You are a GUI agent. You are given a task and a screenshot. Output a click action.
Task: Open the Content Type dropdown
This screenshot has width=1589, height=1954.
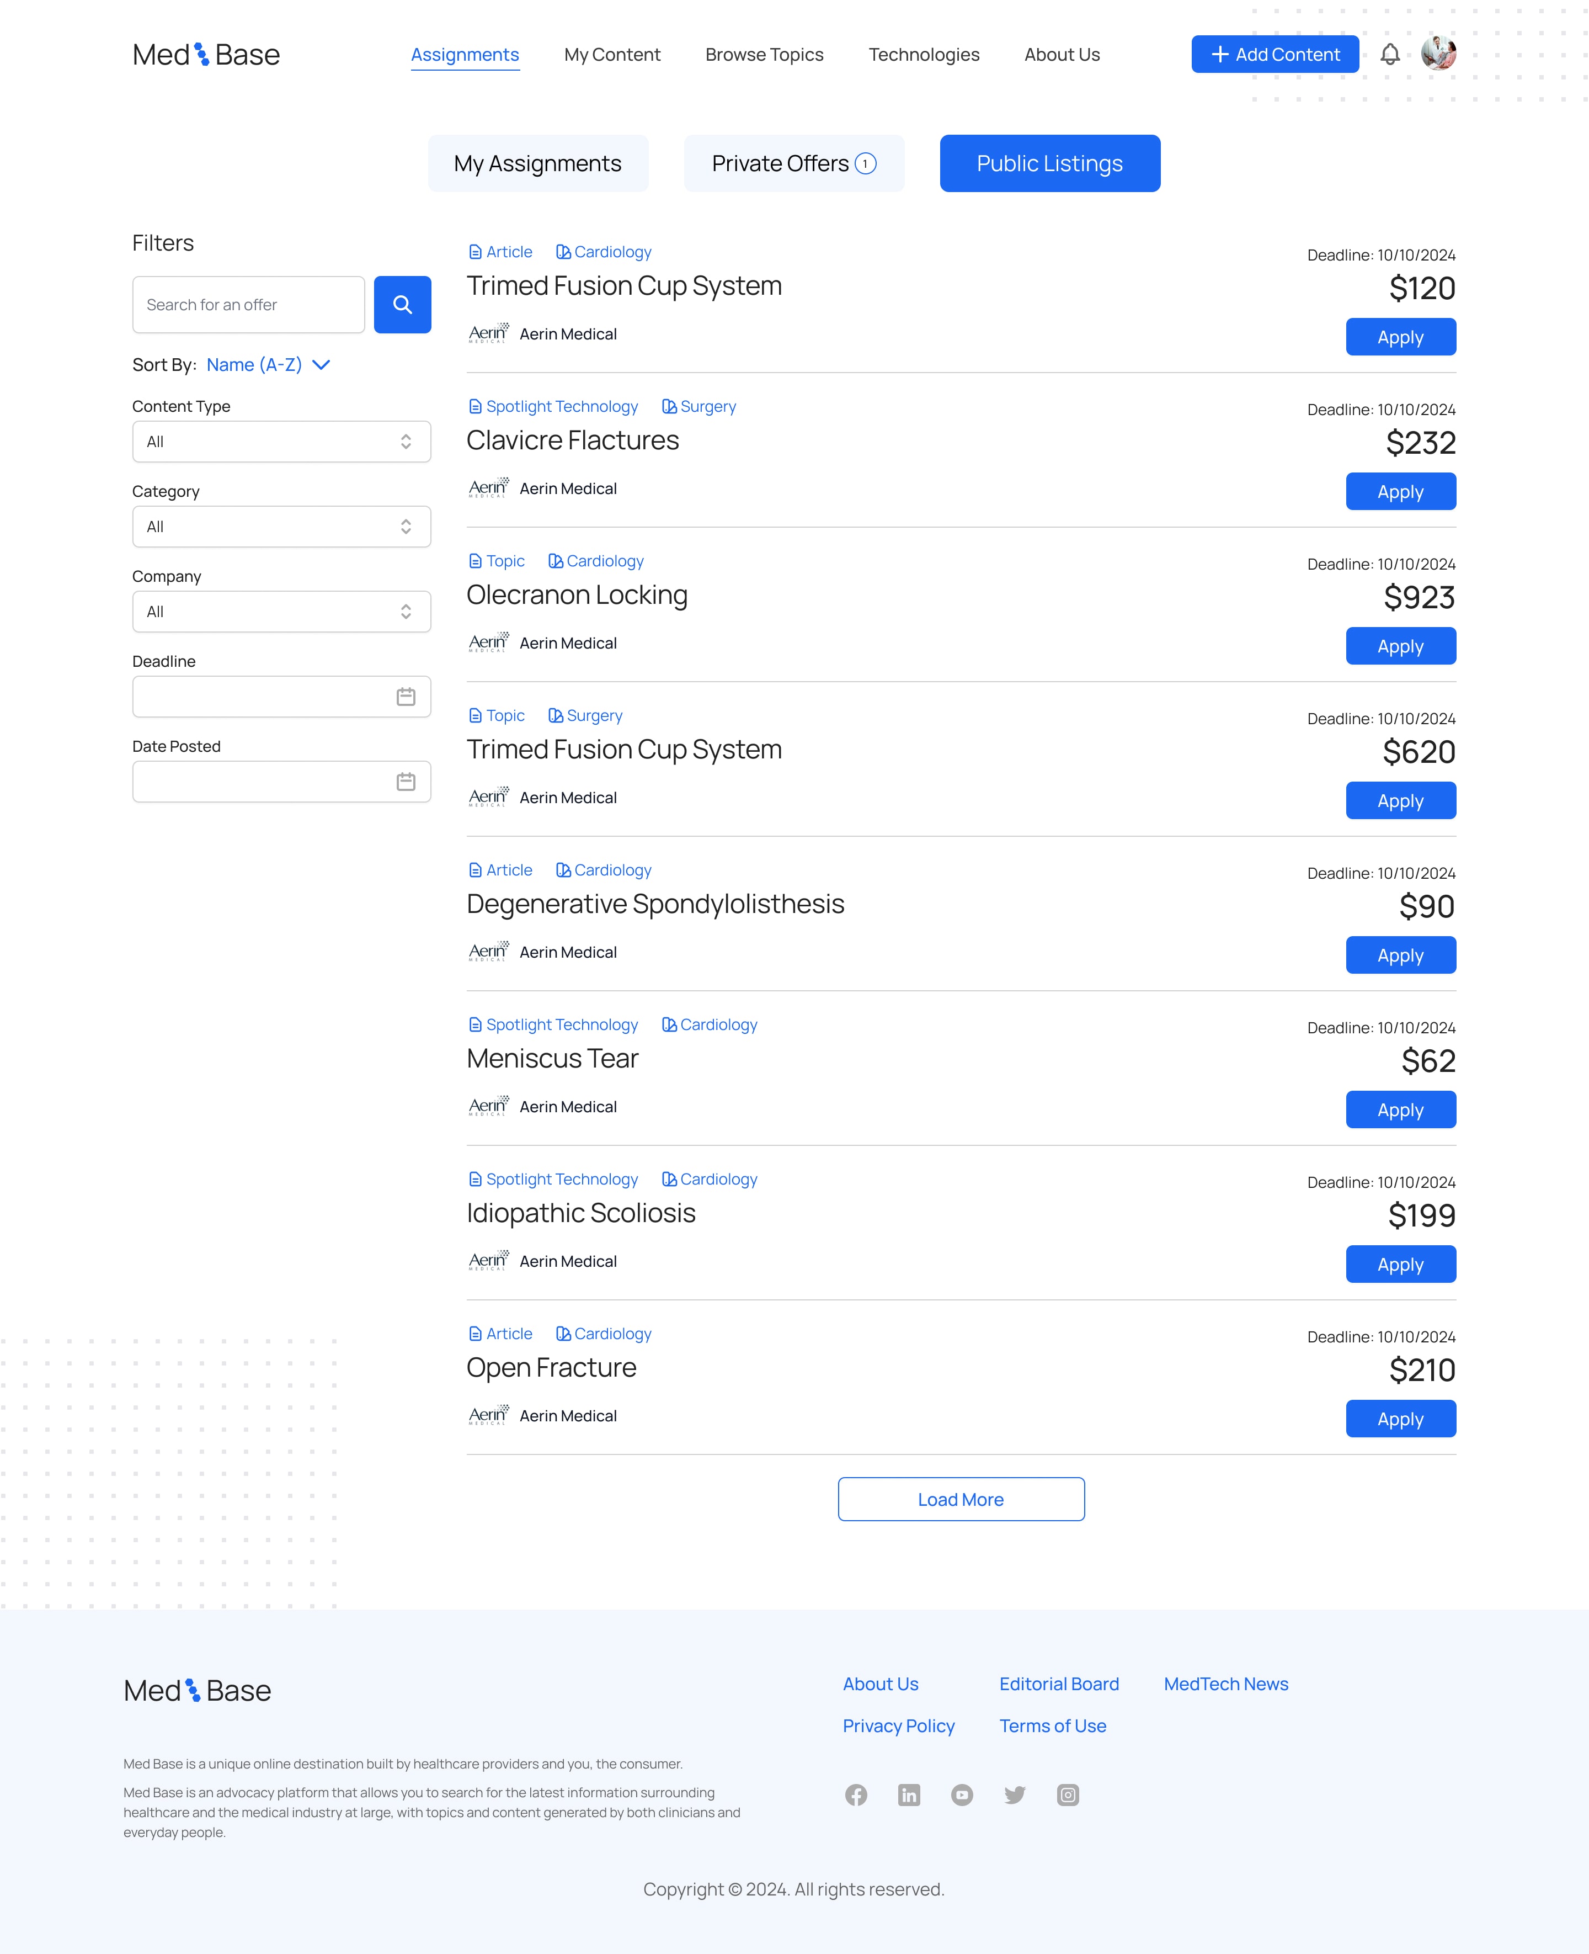281,442
